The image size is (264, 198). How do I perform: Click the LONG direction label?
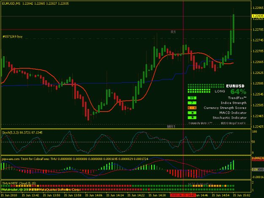pyautogui.click(x=220, y=91)
